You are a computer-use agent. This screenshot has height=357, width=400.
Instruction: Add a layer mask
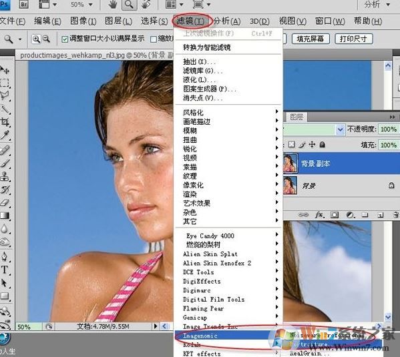point(335,215)
